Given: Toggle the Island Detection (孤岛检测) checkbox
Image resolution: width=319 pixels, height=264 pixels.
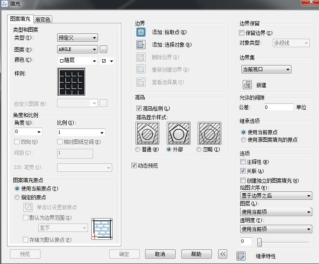Looking at the screenshot, I should click(x=139, y=108).
